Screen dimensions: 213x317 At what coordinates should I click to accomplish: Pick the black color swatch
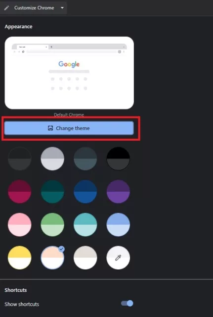(x=118, y=158)
